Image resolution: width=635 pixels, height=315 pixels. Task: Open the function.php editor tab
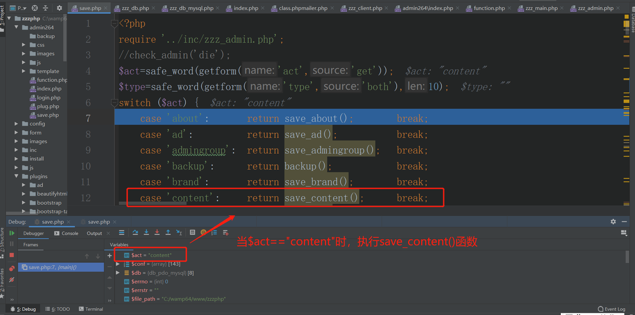tap(489, 8)
